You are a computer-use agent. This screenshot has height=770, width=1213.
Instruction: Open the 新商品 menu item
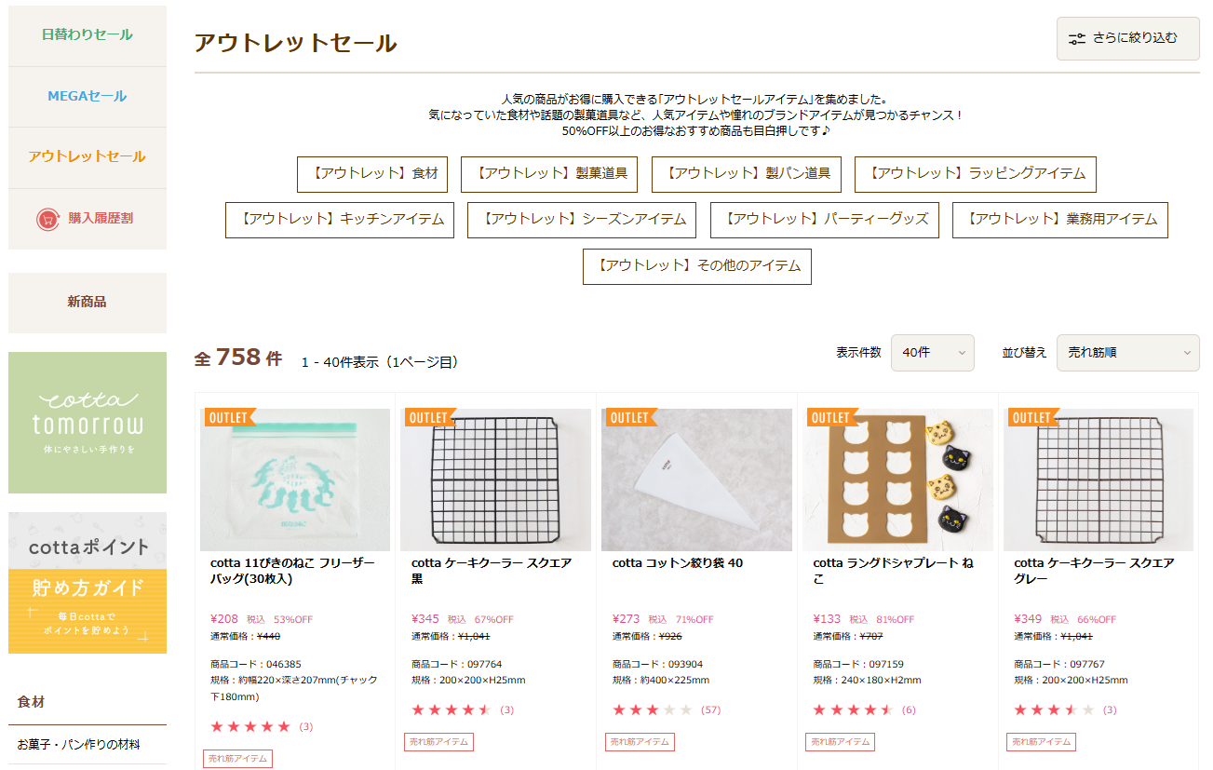pyautogui.click(x=88, y=302)
